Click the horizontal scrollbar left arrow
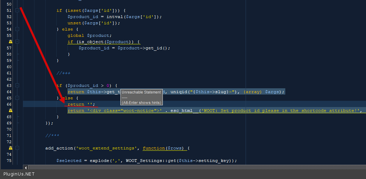 25,167
